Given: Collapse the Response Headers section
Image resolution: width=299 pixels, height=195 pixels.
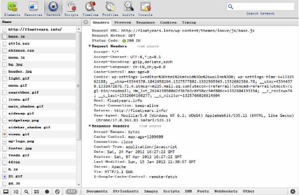Looking at the screenshot, I should [x=90, y=126].
